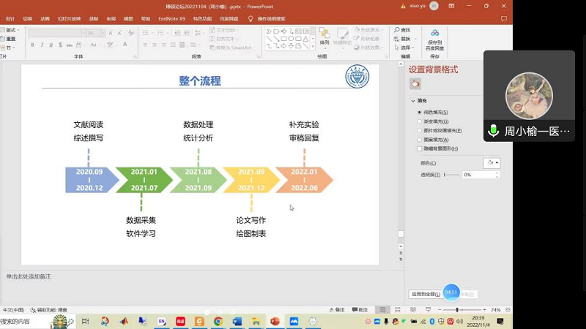This screenshot has width=586, height=329.
Task: Click the notes pane placeholder text
Action: pyautogui.click(x=29, y=276)
